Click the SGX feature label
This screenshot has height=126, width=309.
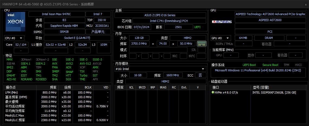69,79
